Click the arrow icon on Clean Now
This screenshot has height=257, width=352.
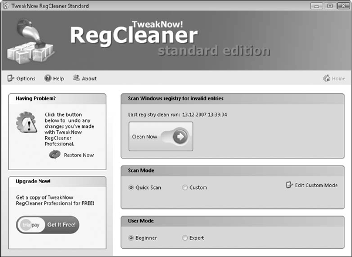[180, 137]
